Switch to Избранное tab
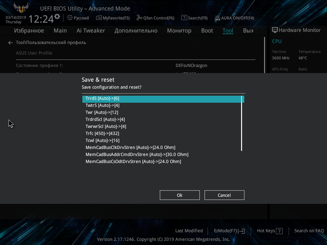This screenshot has width=327, height=245. tap(29, 31)
